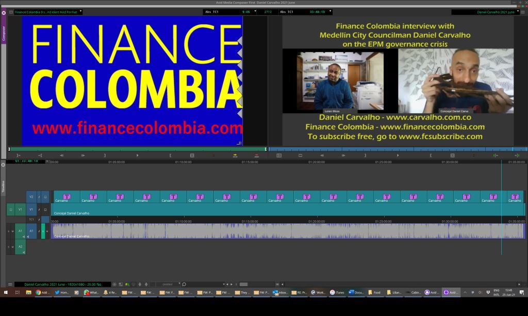The width and height of the screenshot is (528, 316).
Task: Select the Concejal Daniel Carvalho audio clip on A1
Action: click(x=288, y=231)
